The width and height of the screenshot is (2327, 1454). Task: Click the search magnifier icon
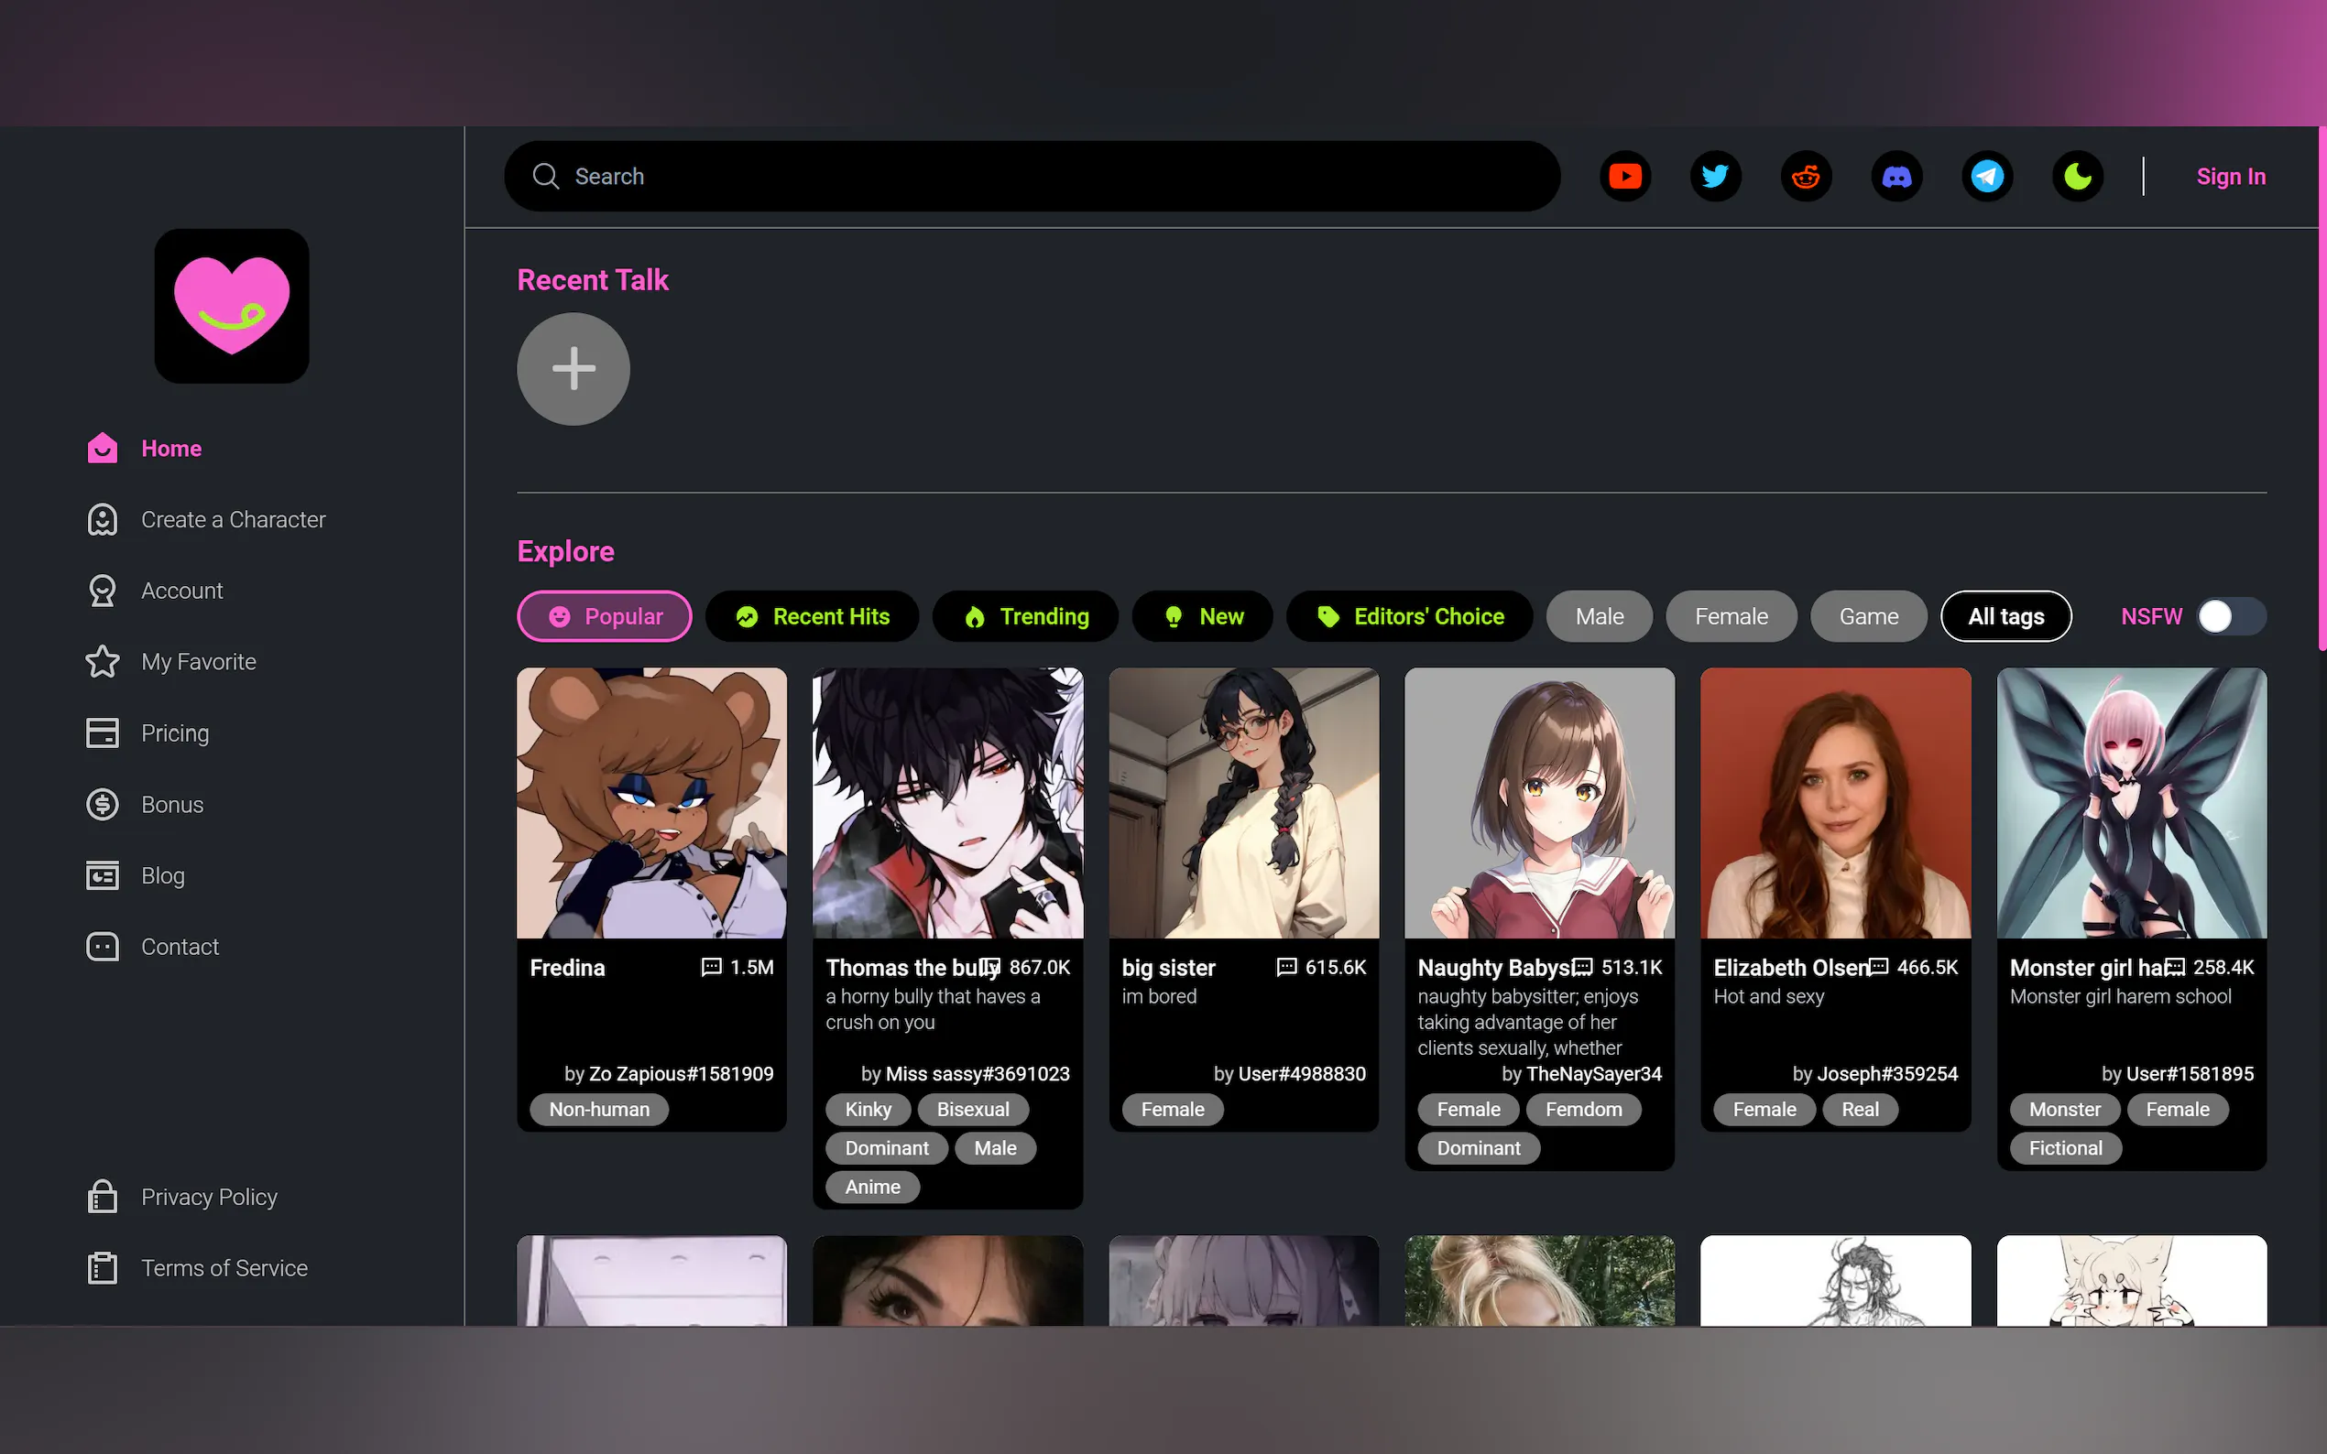pos(545,177)
